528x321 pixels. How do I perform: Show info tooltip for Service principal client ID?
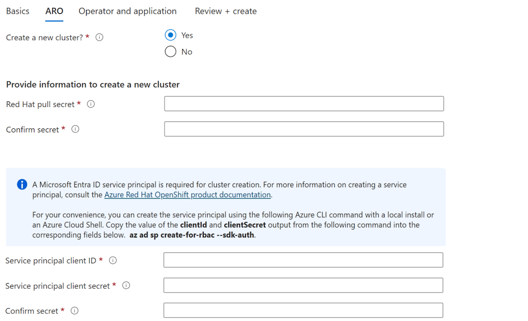click(113, 260)
